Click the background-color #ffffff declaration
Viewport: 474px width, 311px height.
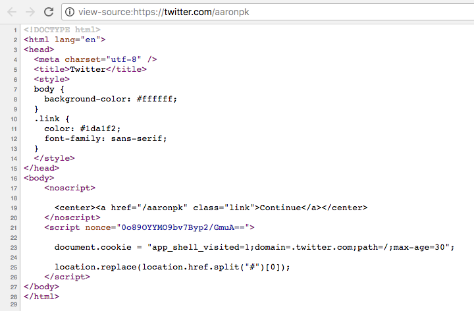coord(111,99)
